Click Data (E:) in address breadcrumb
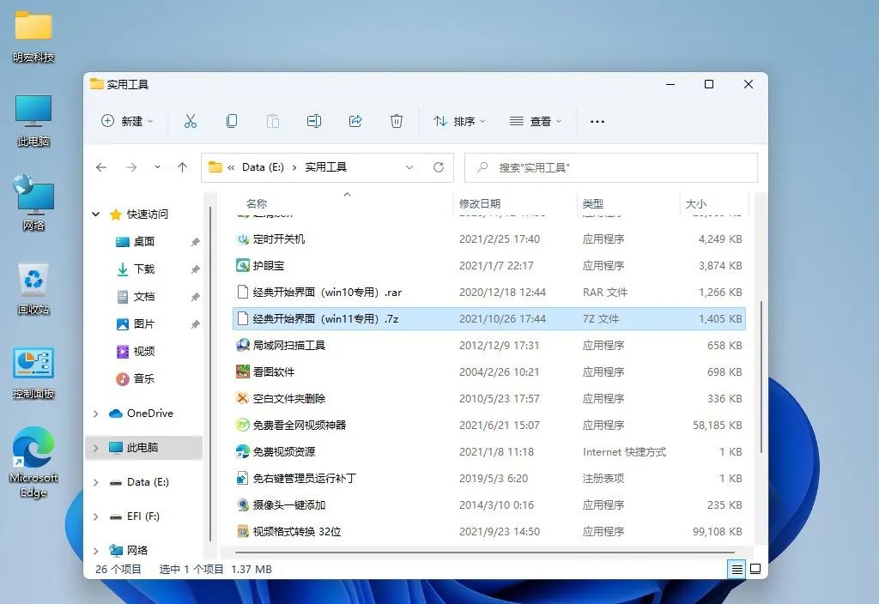The image size is (879, 604). 263,167
